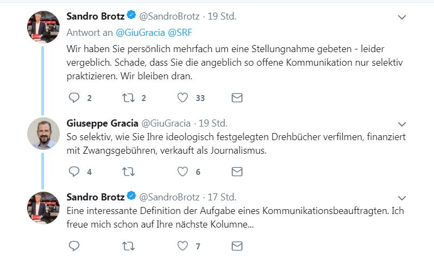Send first tweet via direct message
This screenshot has width=434, height=258.
237,98
